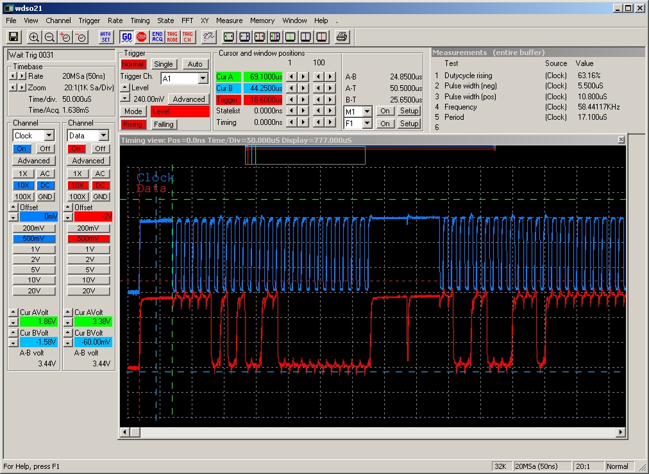
Task: Open the FFT menu
Action: point(187,20)
